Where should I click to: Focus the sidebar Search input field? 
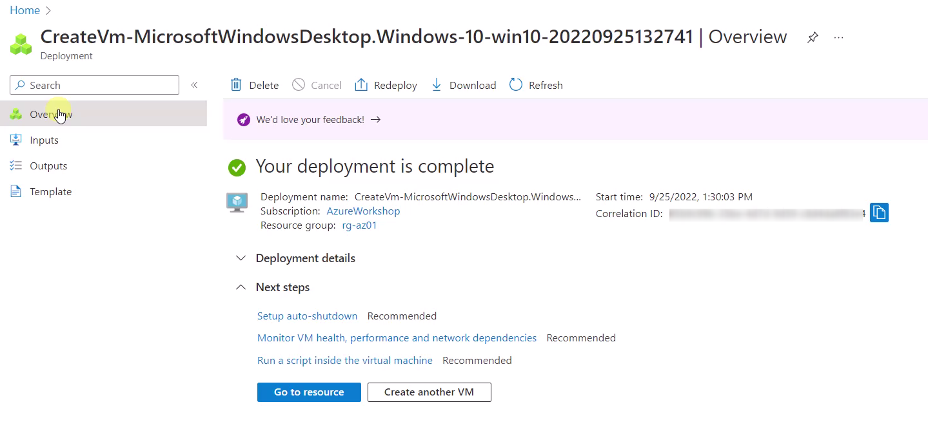pos(94,85)
